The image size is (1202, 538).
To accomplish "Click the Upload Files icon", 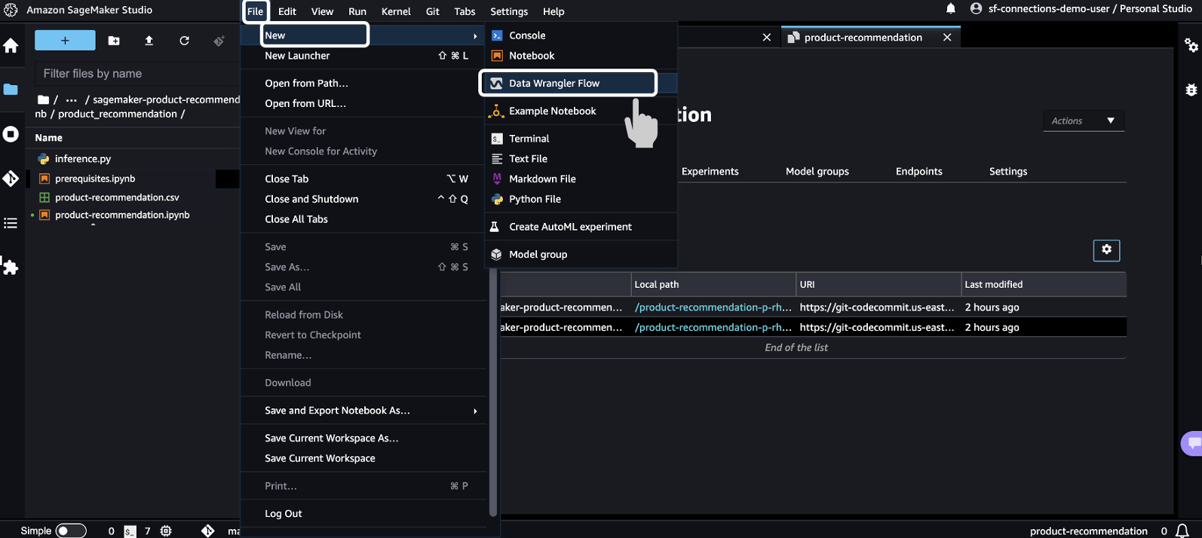I will pos(149,41).
